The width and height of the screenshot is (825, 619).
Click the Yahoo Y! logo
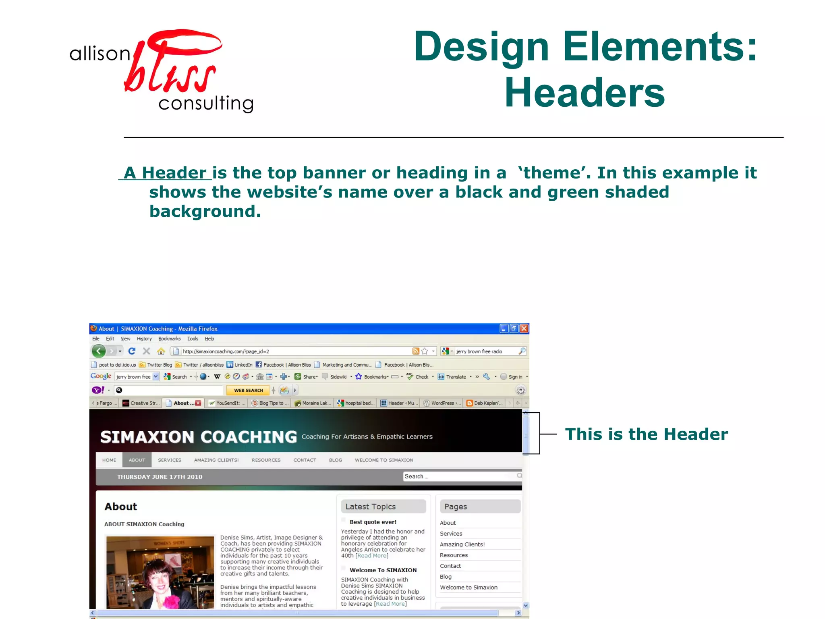[x=98, y=390]
